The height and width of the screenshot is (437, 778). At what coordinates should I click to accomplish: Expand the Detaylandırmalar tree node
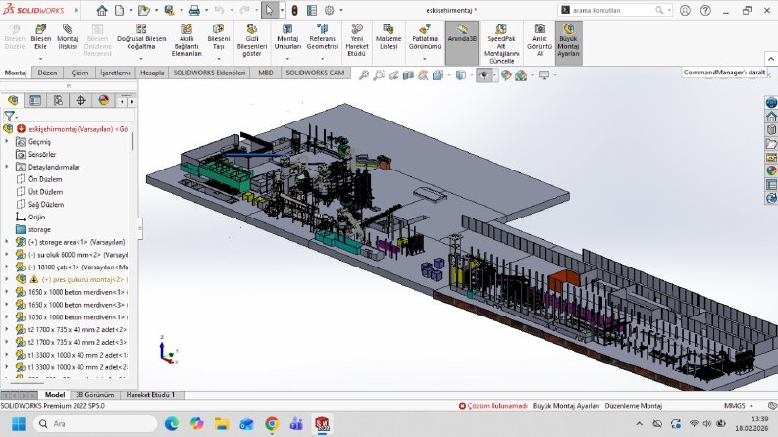pyautogui.click(x=7, y=167)
